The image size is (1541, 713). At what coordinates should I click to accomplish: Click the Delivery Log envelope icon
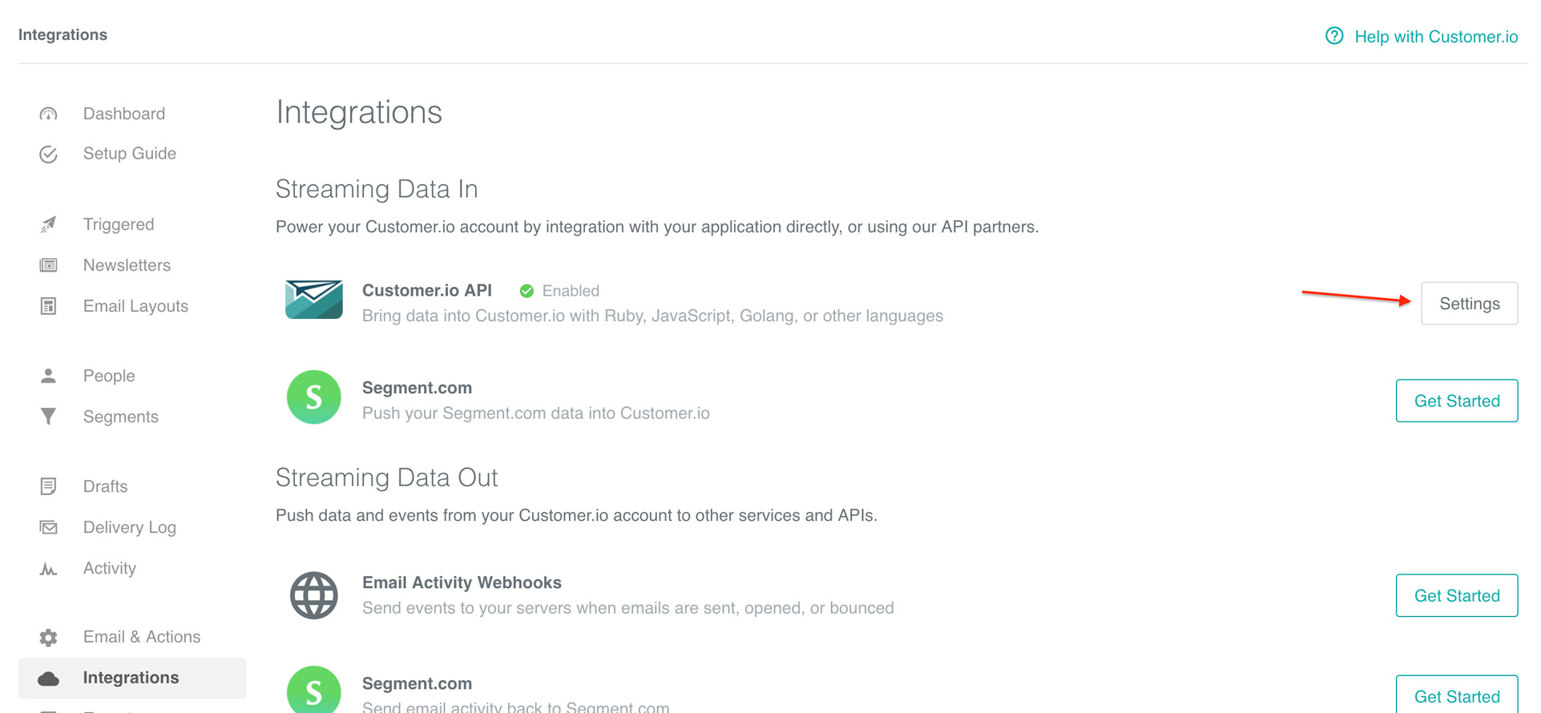(x=48, y=527)
